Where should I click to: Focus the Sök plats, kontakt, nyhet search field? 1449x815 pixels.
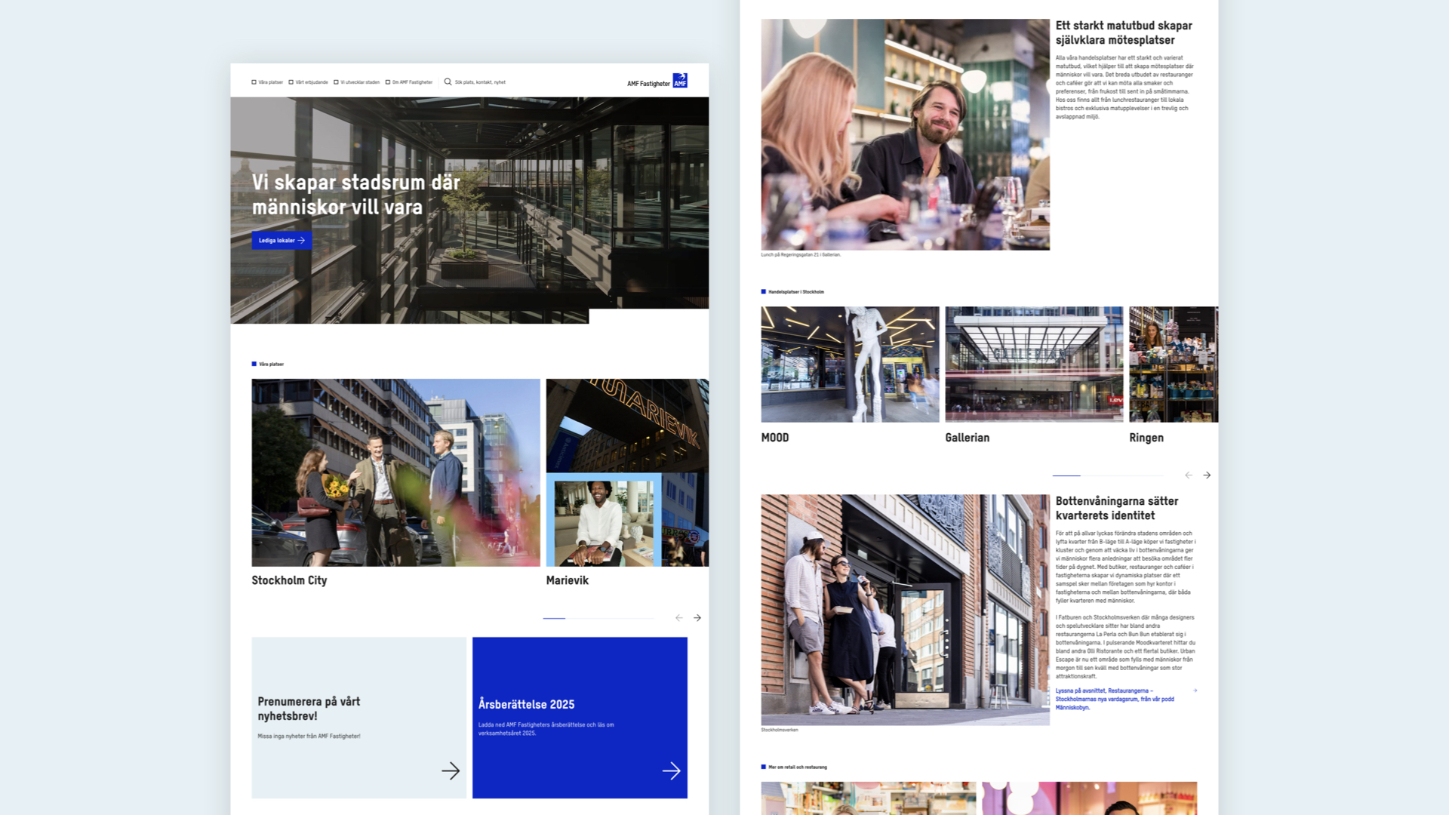(480, 82)
